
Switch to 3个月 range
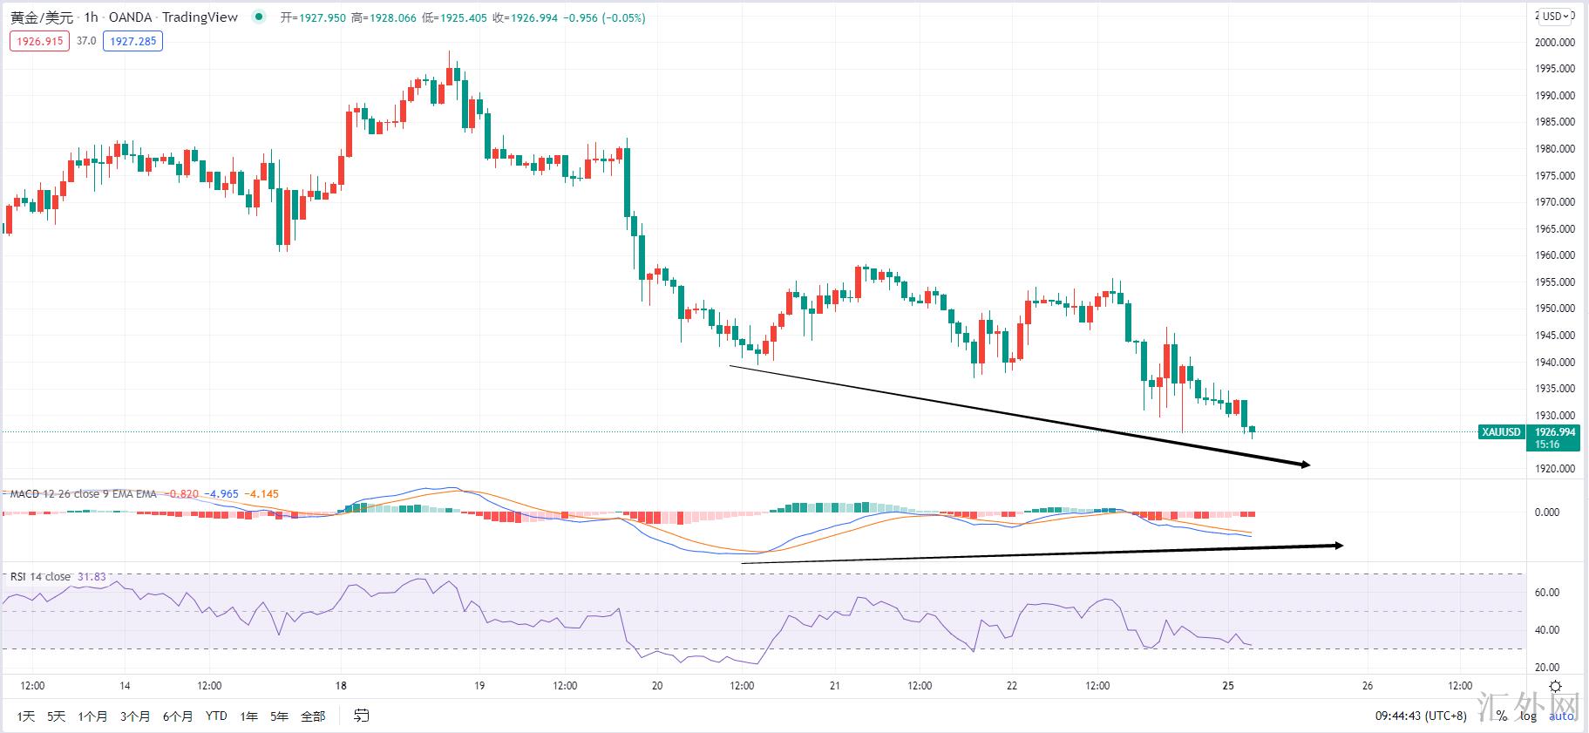pyautogui.click(x=135, y=716)
